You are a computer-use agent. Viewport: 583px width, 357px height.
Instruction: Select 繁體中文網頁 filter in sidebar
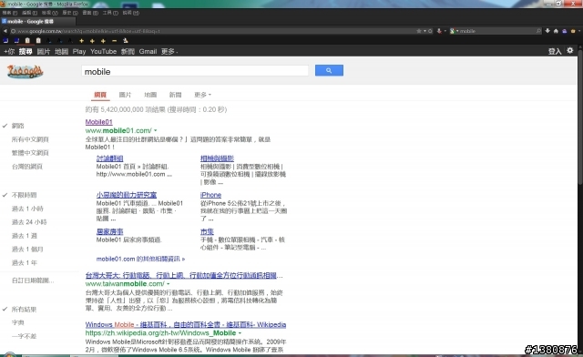tap(30, 153)
